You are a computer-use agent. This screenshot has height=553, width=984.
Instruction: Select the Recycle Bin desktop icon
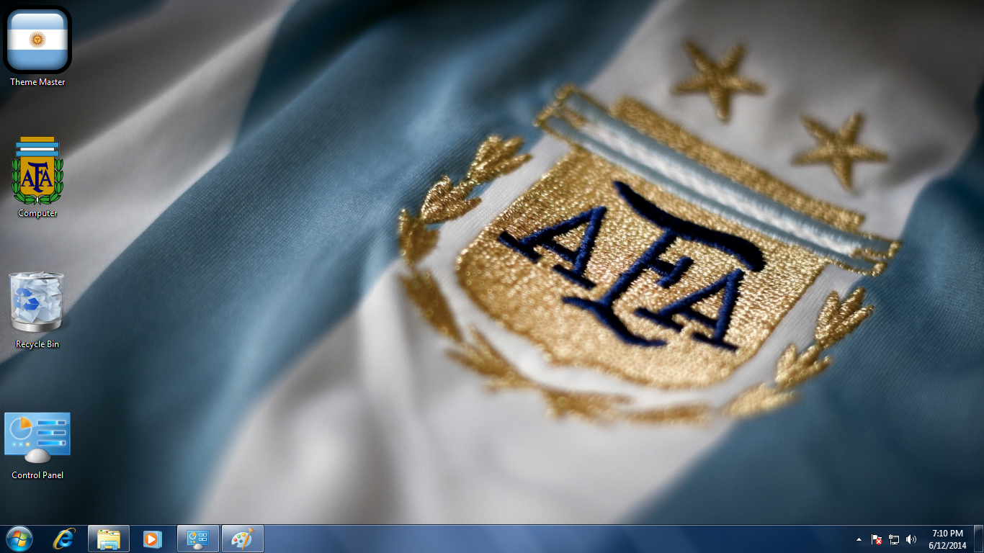point(37,302)
